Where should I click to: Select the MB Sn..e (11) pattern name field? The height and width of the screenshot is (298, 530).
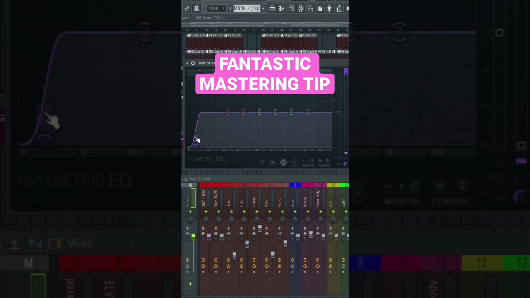point(246,8)
